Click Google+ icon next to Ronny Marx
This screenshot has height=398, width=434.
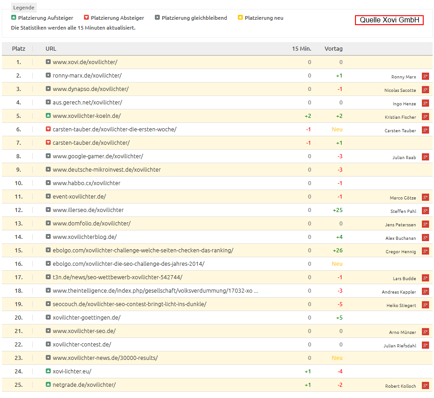[x=425, y=76]
